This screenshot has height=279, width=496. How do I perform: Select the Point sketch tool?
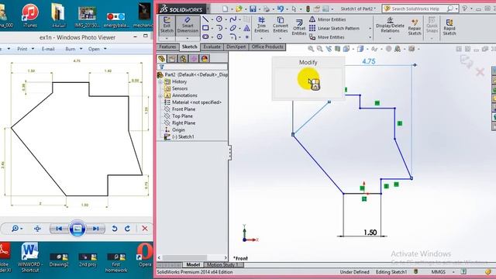(x=246, y=37)
